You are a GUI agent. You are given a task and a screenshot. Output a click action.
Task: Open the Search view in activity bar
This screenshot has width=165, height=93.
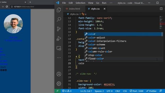point(59,19)
